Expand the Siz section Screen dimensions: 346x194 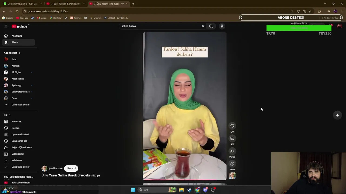click(x=7, y=115)
